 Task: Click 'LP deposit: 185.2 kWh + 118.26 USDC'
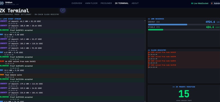pos(26,44)
